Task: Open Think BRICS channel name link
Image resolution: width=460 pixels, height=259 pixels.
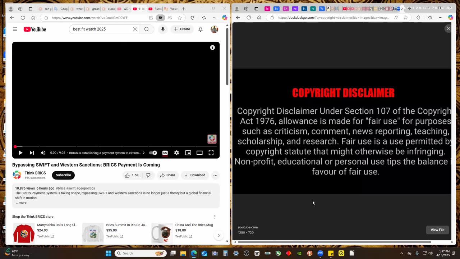Action: 35,173
